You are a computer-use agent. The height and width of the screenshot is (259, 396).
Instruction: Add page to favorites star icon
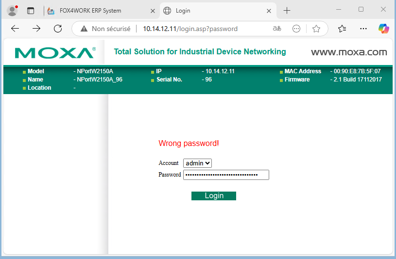coord(316,29)
